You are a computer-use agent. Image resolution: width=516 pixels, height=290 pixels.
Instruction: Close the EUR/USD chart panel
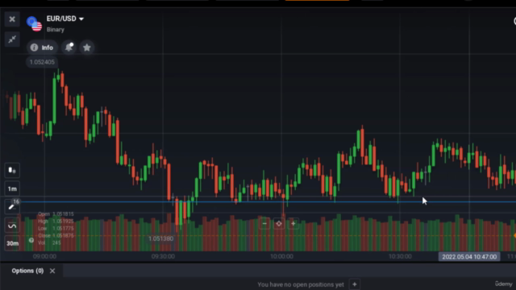(12, 19)
